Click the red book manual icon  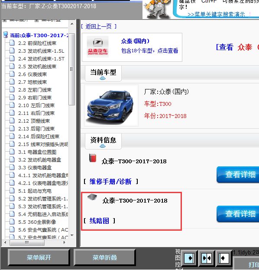[x=93, y=158]
